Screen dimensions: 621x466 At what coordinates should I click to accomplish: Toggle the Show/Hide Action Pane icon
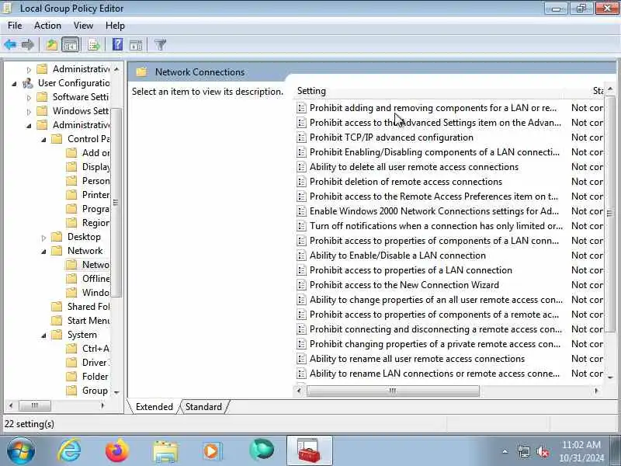(x=136, y=45)
